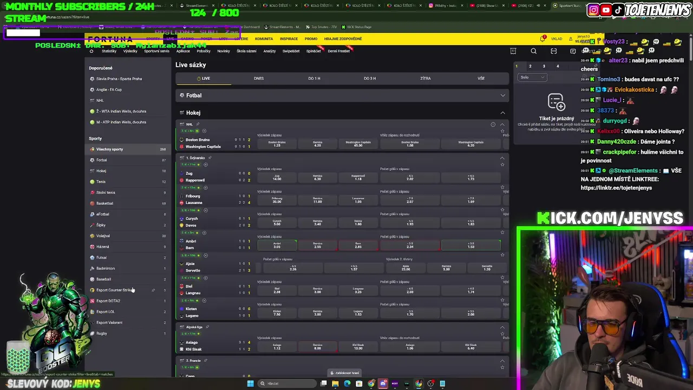Pin the NHL league with pin icon

point(198,124)
